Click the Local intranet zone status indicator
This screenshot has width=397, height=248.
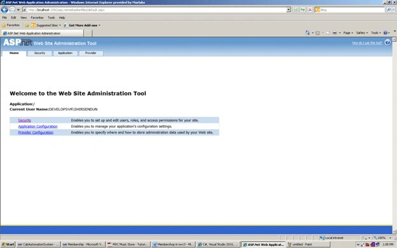point(331,238)
